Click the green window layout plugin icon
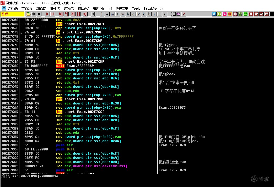 coord(245,14)
